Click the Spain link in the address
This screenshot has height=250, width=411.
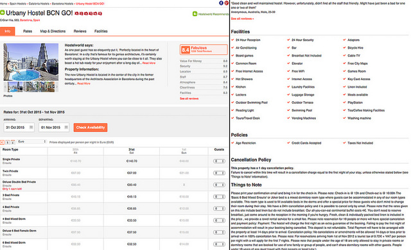pos(37,20)
